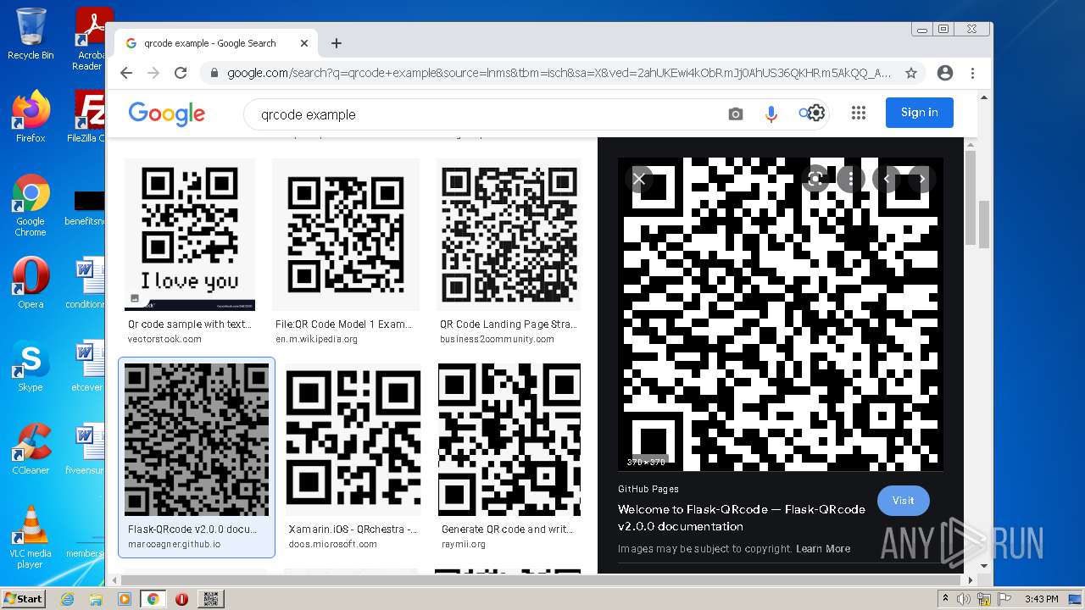Open a new Chrome tab
This screenshot has width=1085, height=610.
pos(337,43)
